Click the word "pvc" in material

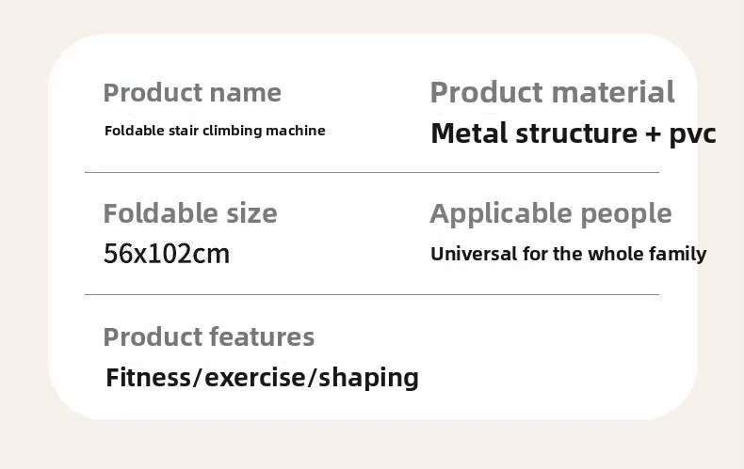pyautogui.click(x=692, y=134)
